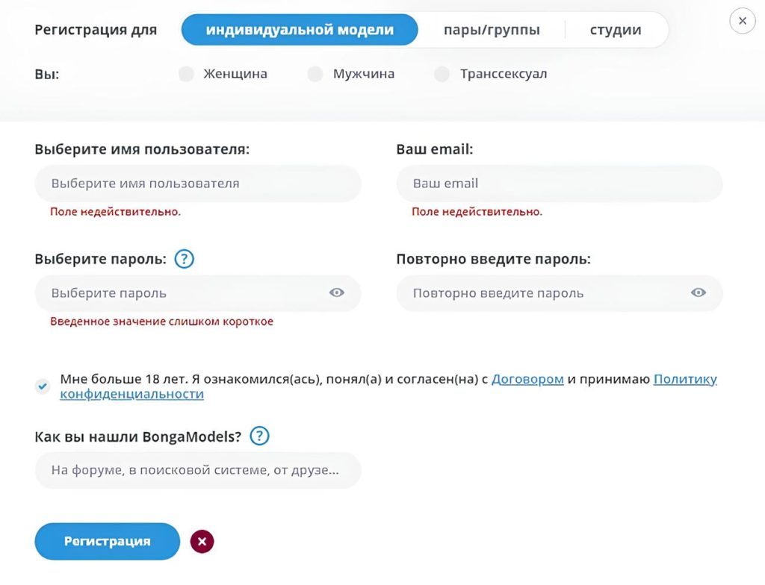Open the Политику конфиденциальности link
Screen dimensions: 765x585
684,379
